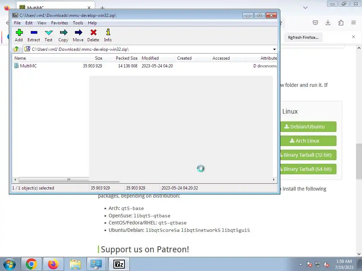
Task: Click the Move arrow icon
Action: (78, 35)
